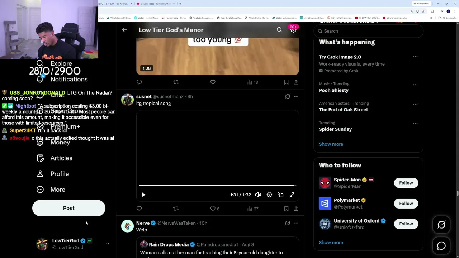Image resolution: width=459 pixels, height=258 pixels.
Task: Open the Pooh Shiesty trending topic
Action: pyautogui.click(x=333, y=90)
